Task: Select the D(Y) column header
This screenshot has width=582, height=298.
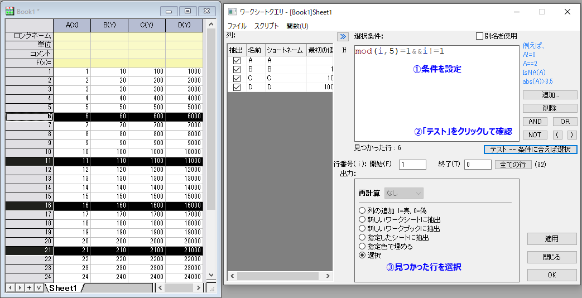Action: point(184,25)
